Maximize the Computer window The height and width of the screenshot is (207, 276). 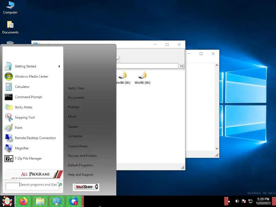167,44
